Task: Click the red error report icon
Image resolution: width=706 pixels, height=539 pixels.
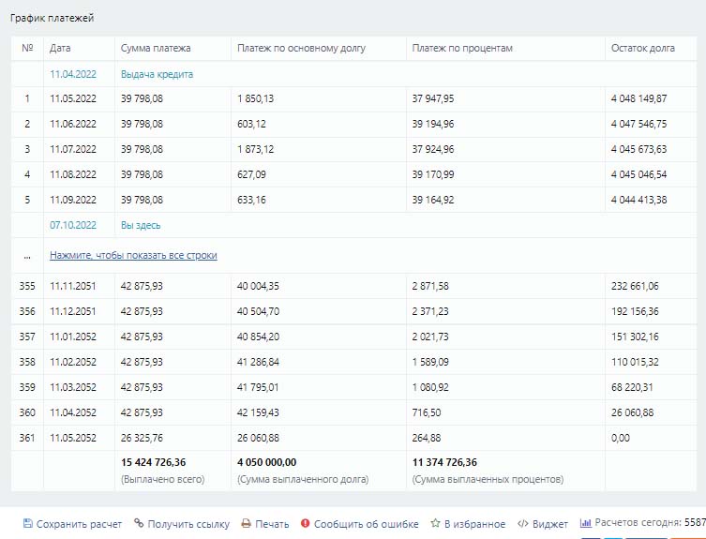Action: pyautogui.click(x=305, y=524)
